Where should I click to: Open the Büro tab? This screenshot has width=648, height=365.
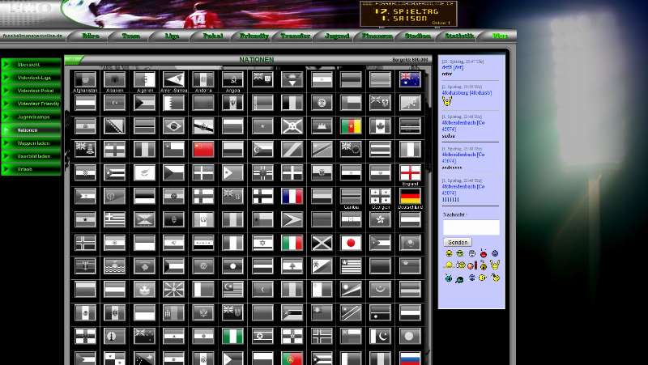click(x=91, y=36)
